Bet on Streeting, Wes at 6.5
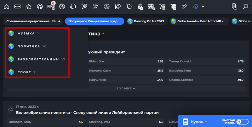 (x=126, y=122)
